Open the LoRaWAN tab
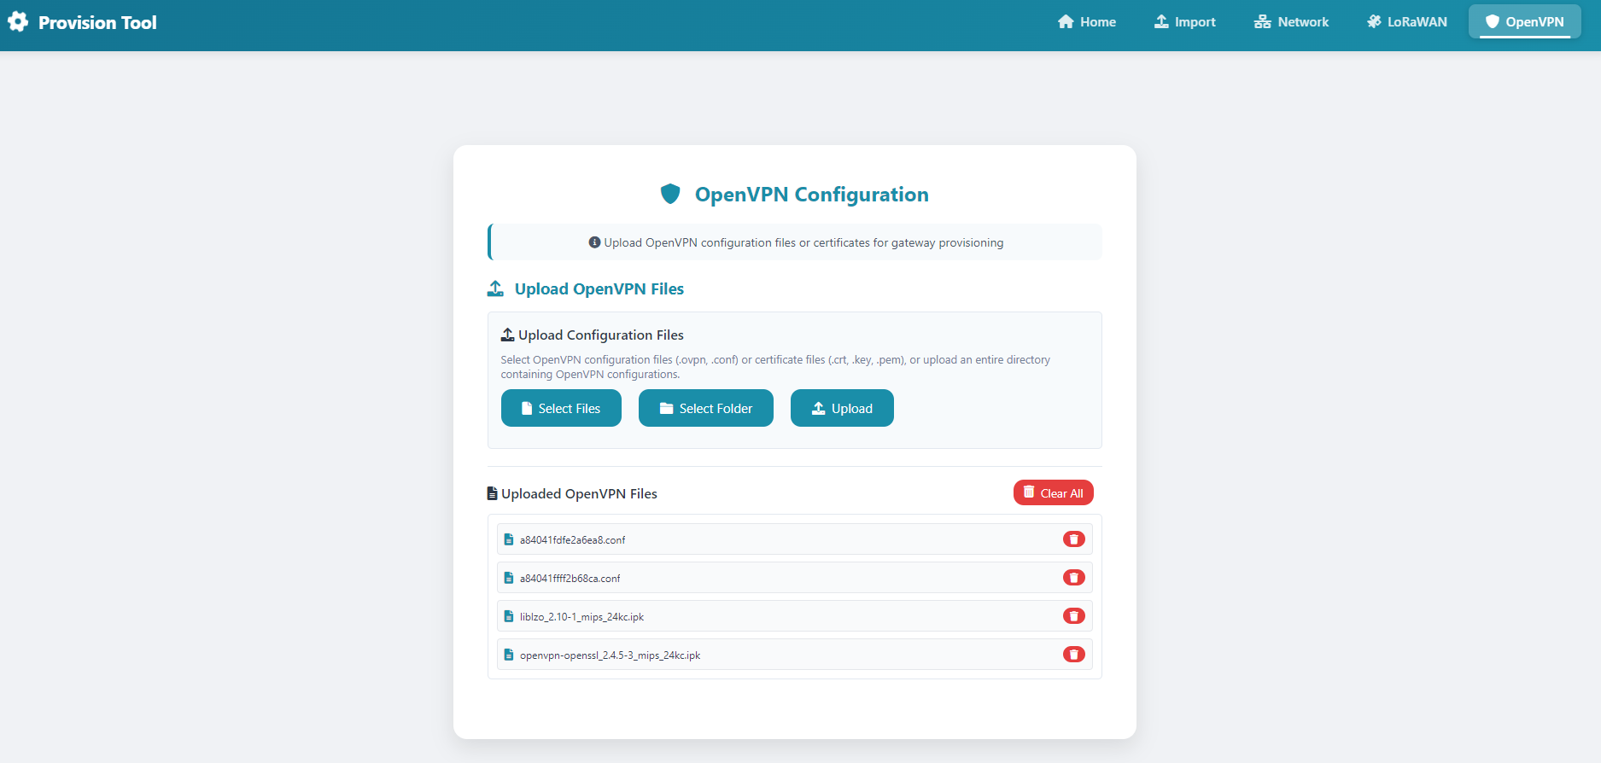 (1406, 22)
